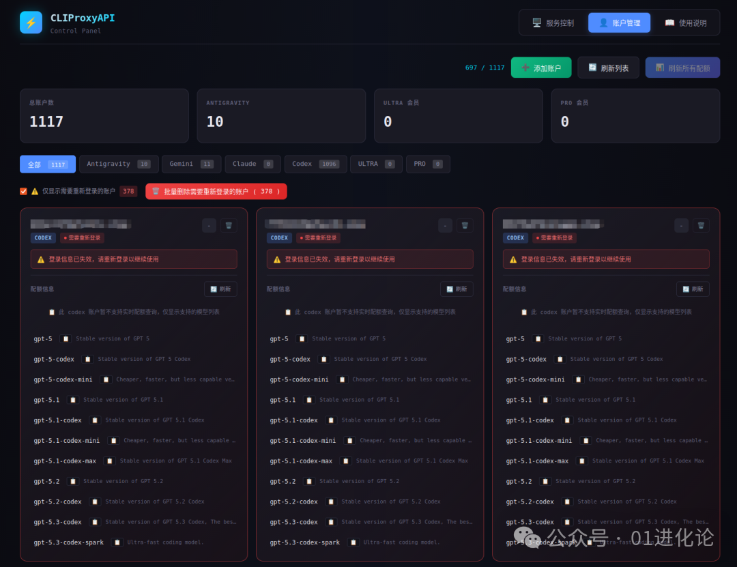Click the 刷新所有配额 button
The image size is (737, 567).
[x=682, y=68]
